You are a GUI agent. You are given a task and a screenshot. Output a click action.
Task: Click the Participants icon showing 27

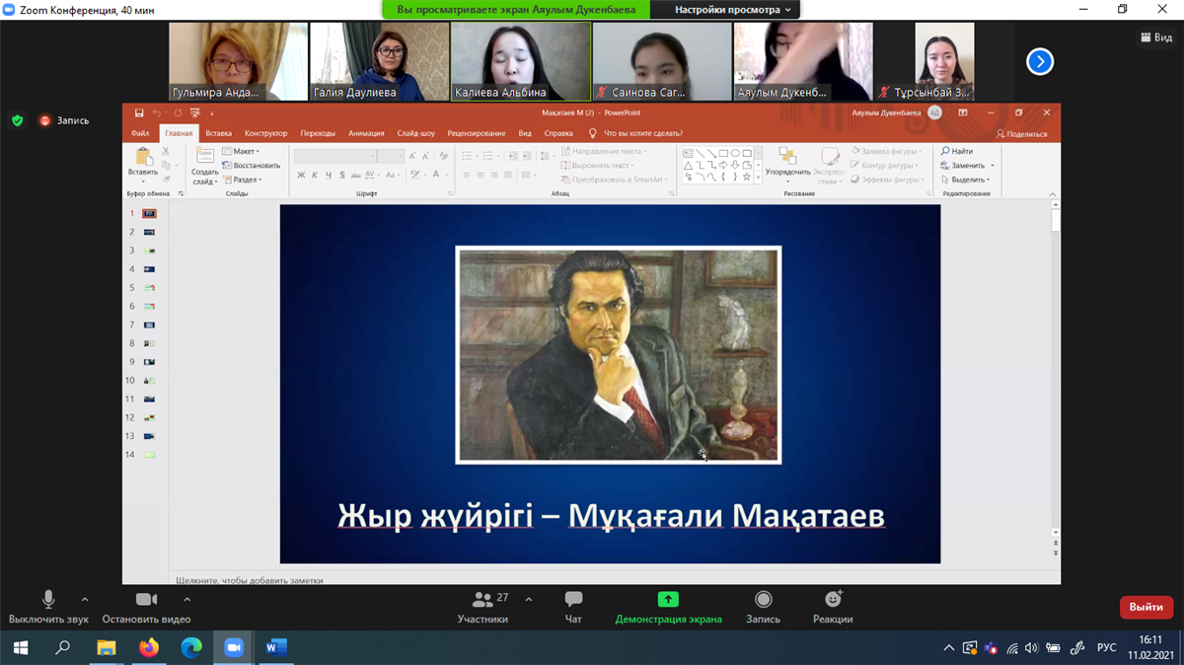(x=482, y=600)
